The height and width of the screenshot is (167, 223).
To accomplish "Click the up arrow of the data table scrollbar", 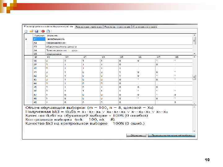I will [195, 57].
